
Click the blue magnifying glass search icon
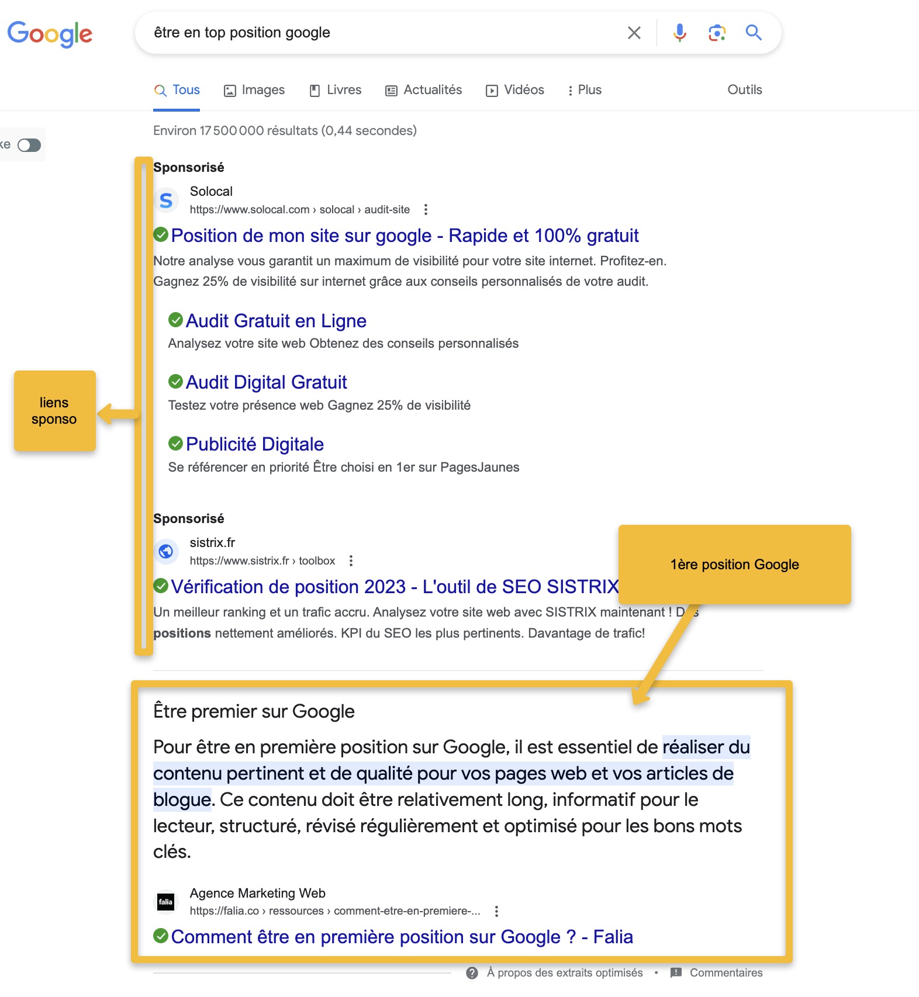(x=754, y=33)
